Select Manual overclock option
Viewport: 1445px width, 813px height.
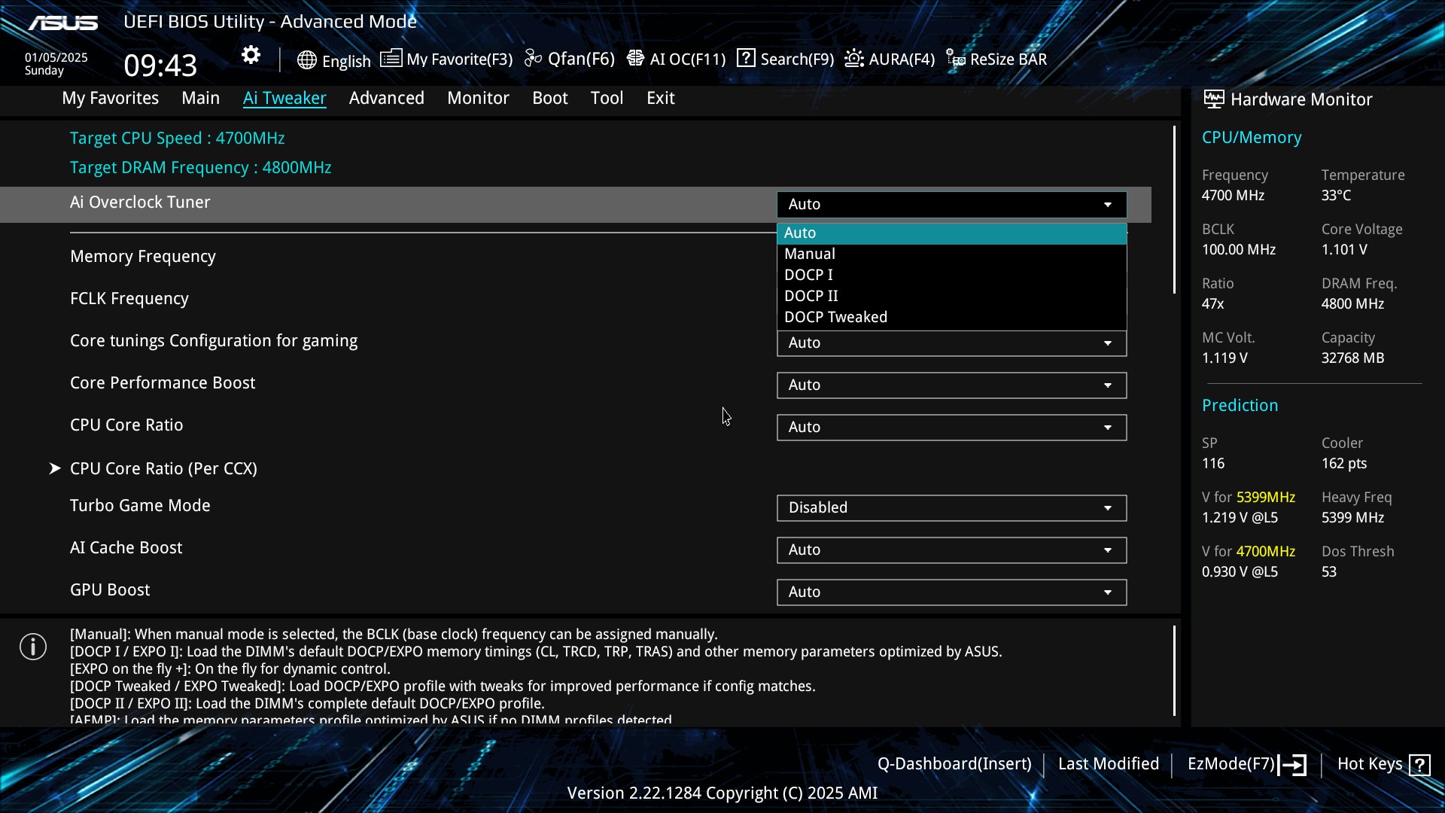pos(810,254)
